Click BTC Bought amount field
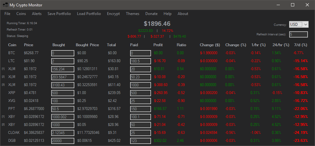315x146 pixels. [63, 53]
